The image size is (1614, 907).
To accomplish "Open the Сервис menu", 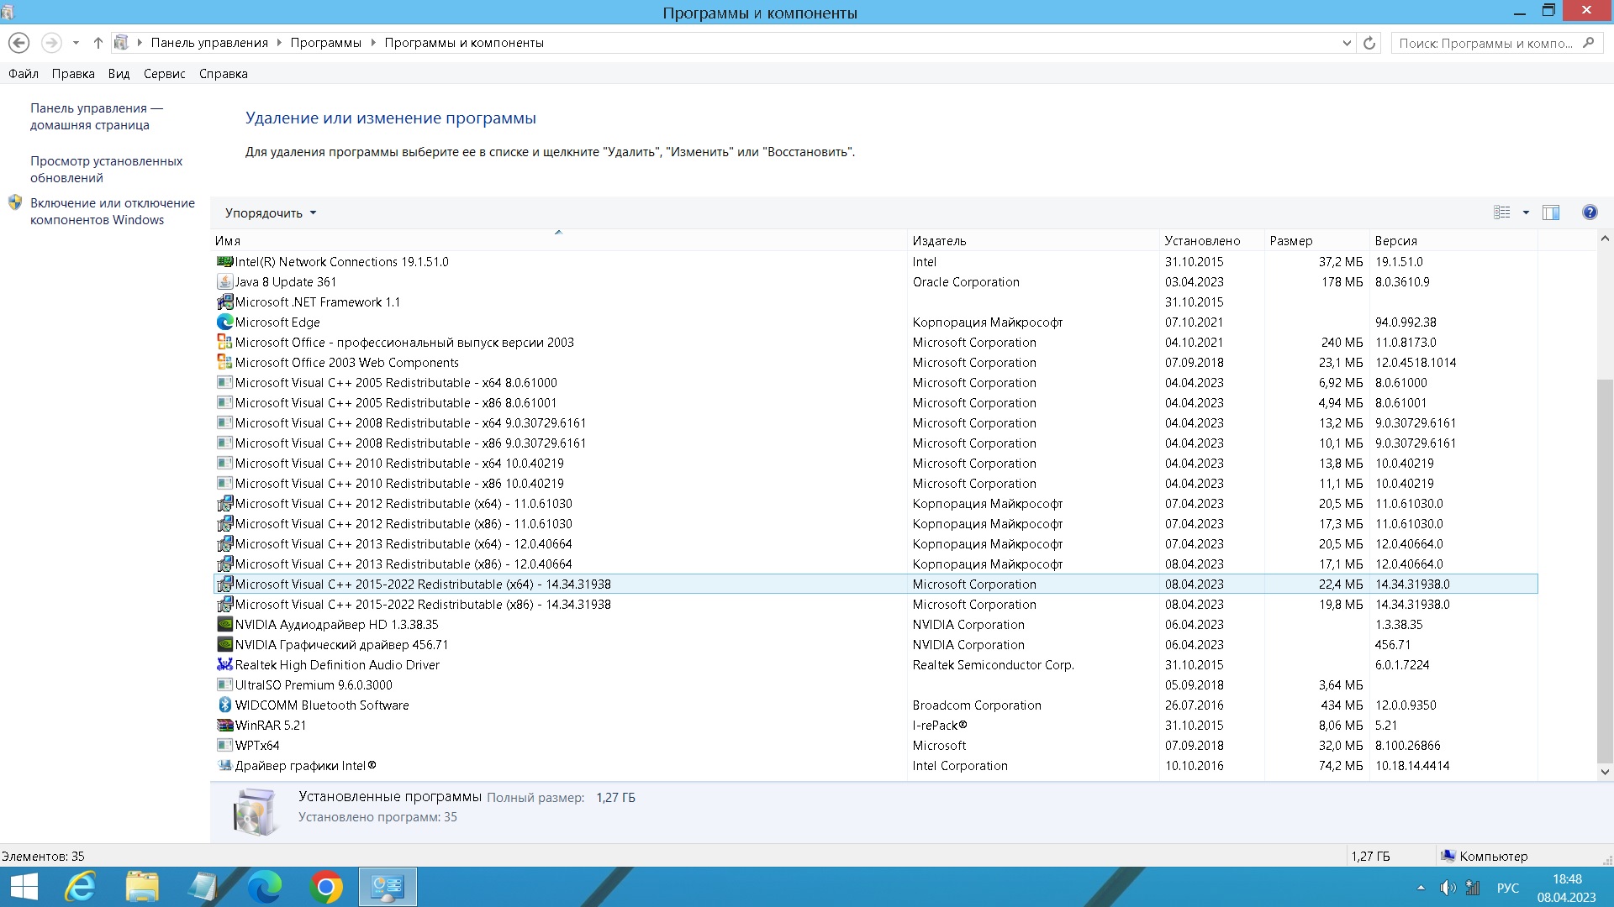I will pos(164,74).
